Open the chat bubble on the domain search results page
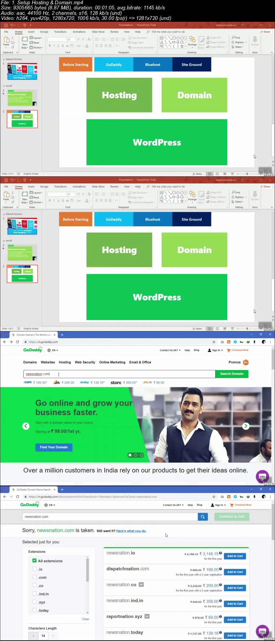This screenshot has height=641, width=275. (262, 632)
